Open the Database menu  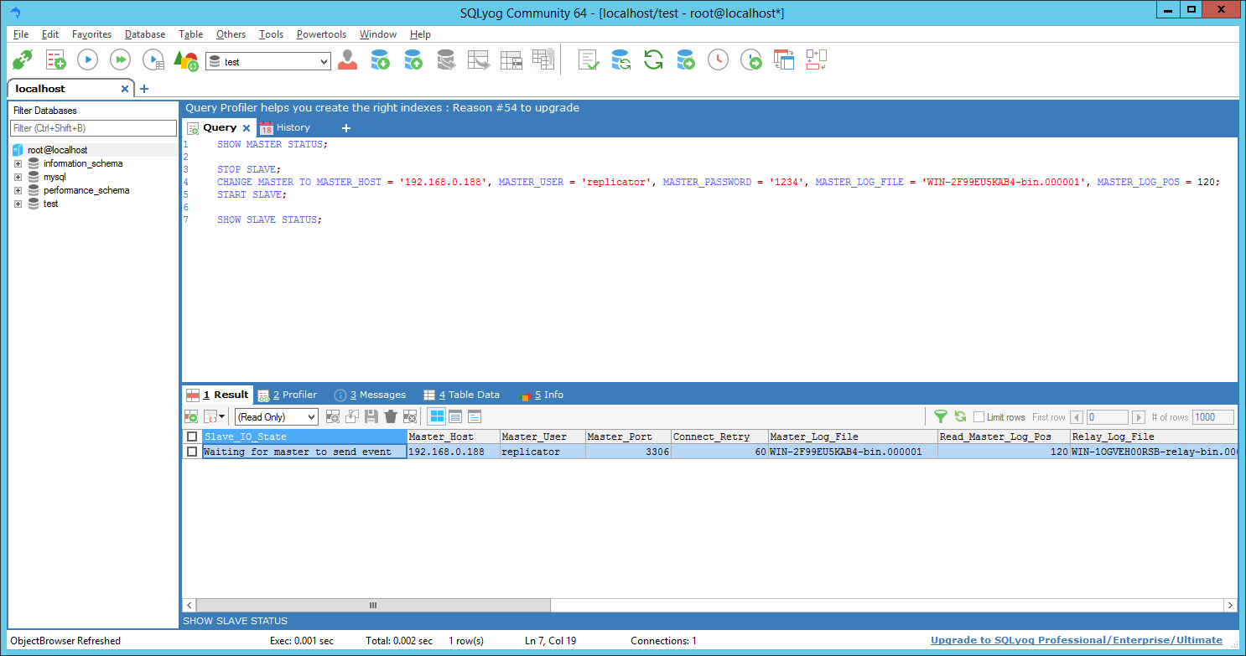pos(145,34)
